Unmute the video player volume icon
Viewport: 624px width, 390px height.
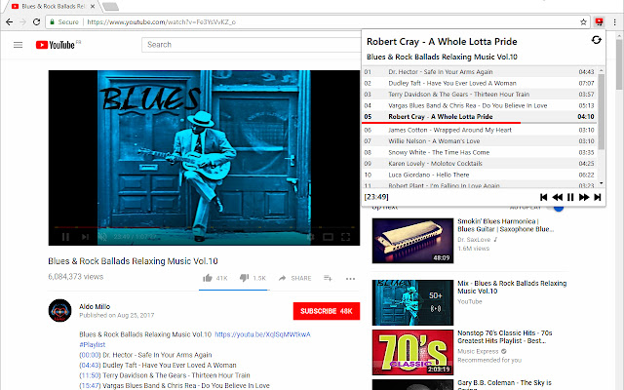coord(102,237)
